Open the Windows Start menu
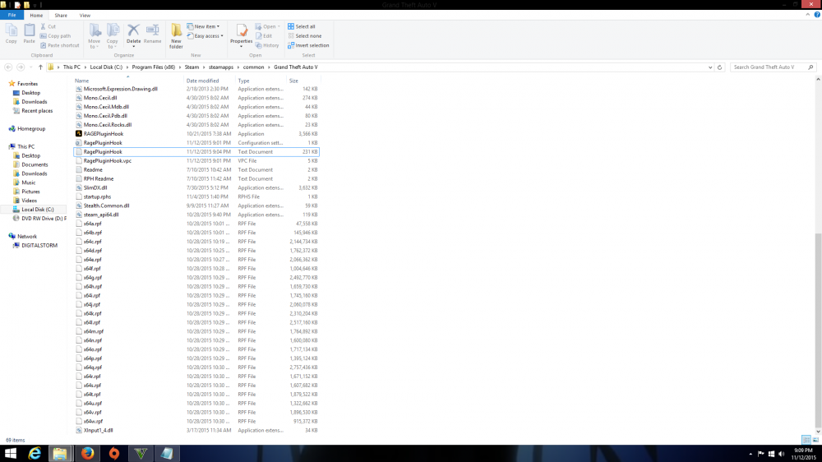 [x=11, y=453]
